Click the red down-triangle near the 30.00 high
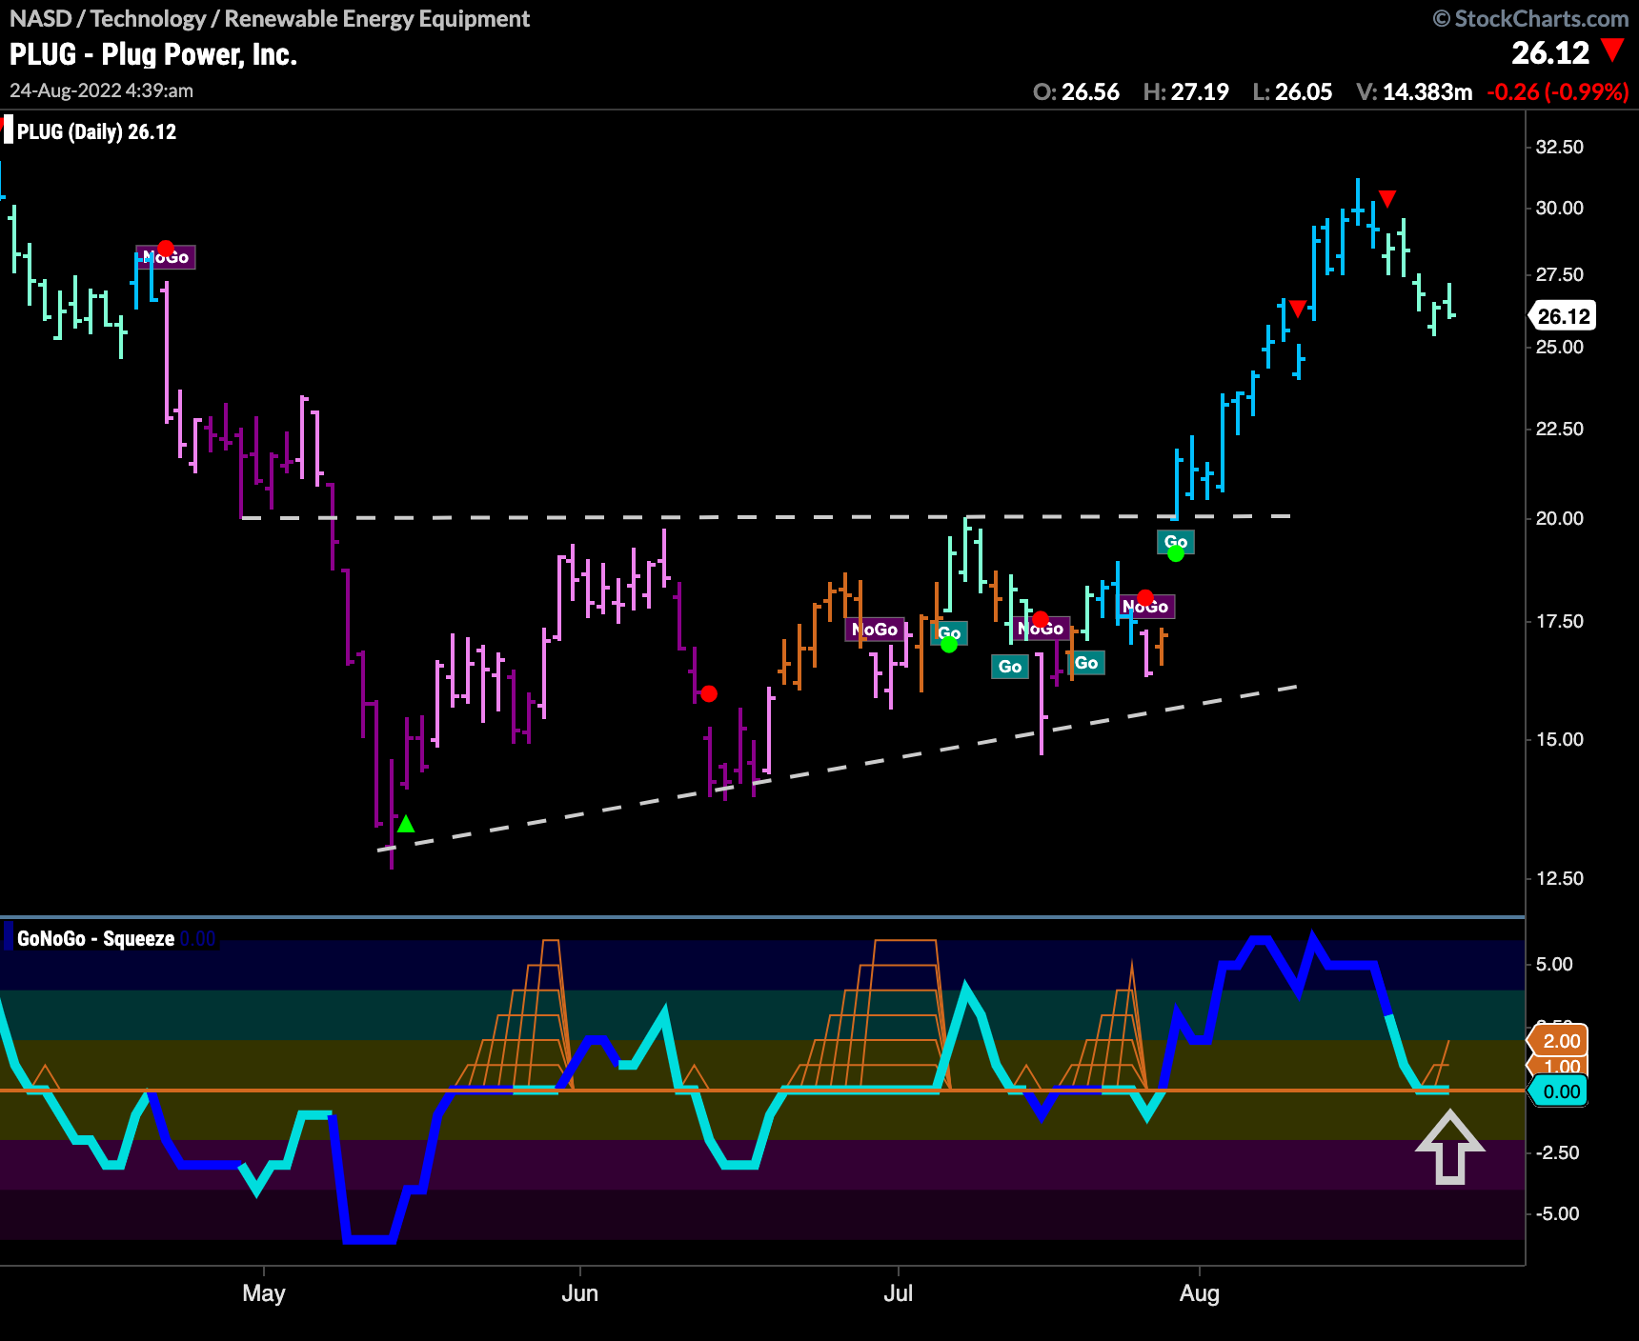 [1387, 198]
